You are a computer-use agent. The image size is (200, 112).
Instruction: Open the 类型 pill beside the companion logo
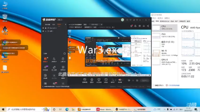pyautogui.click(x=60, y=20)
